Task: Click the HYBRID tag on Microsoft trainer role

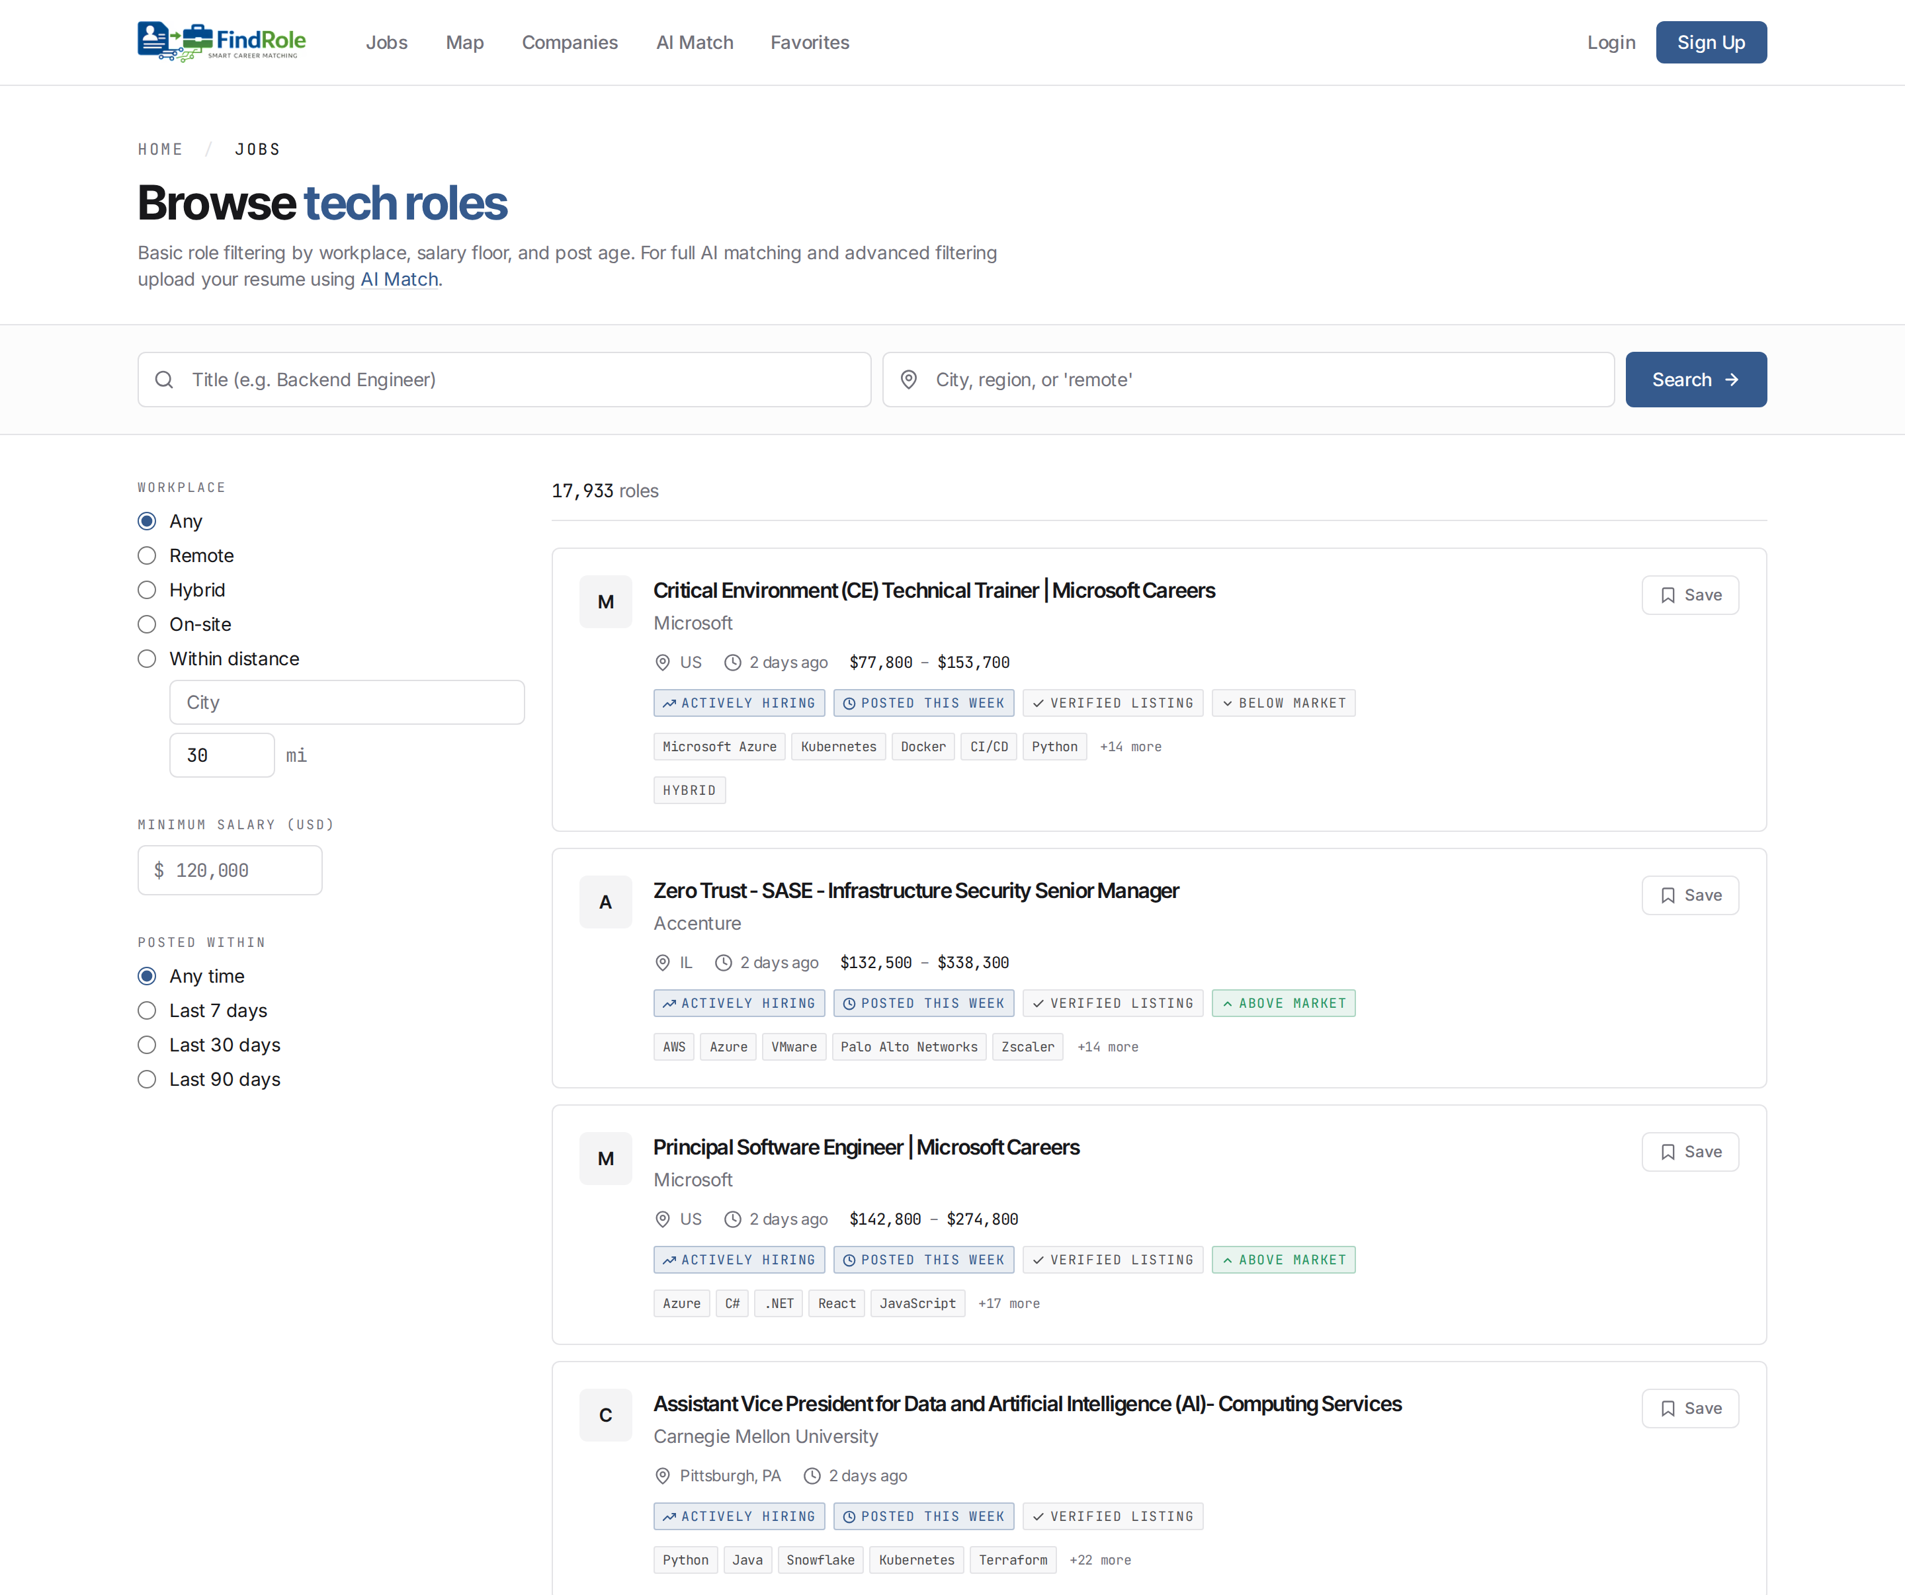Action: click(x=689, y=791)
